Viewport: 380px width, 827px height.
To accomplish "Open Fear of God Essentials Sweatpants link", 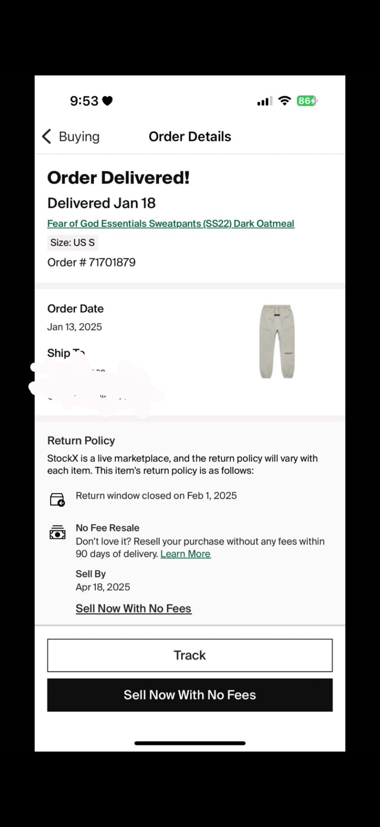I will click(170, 224).
